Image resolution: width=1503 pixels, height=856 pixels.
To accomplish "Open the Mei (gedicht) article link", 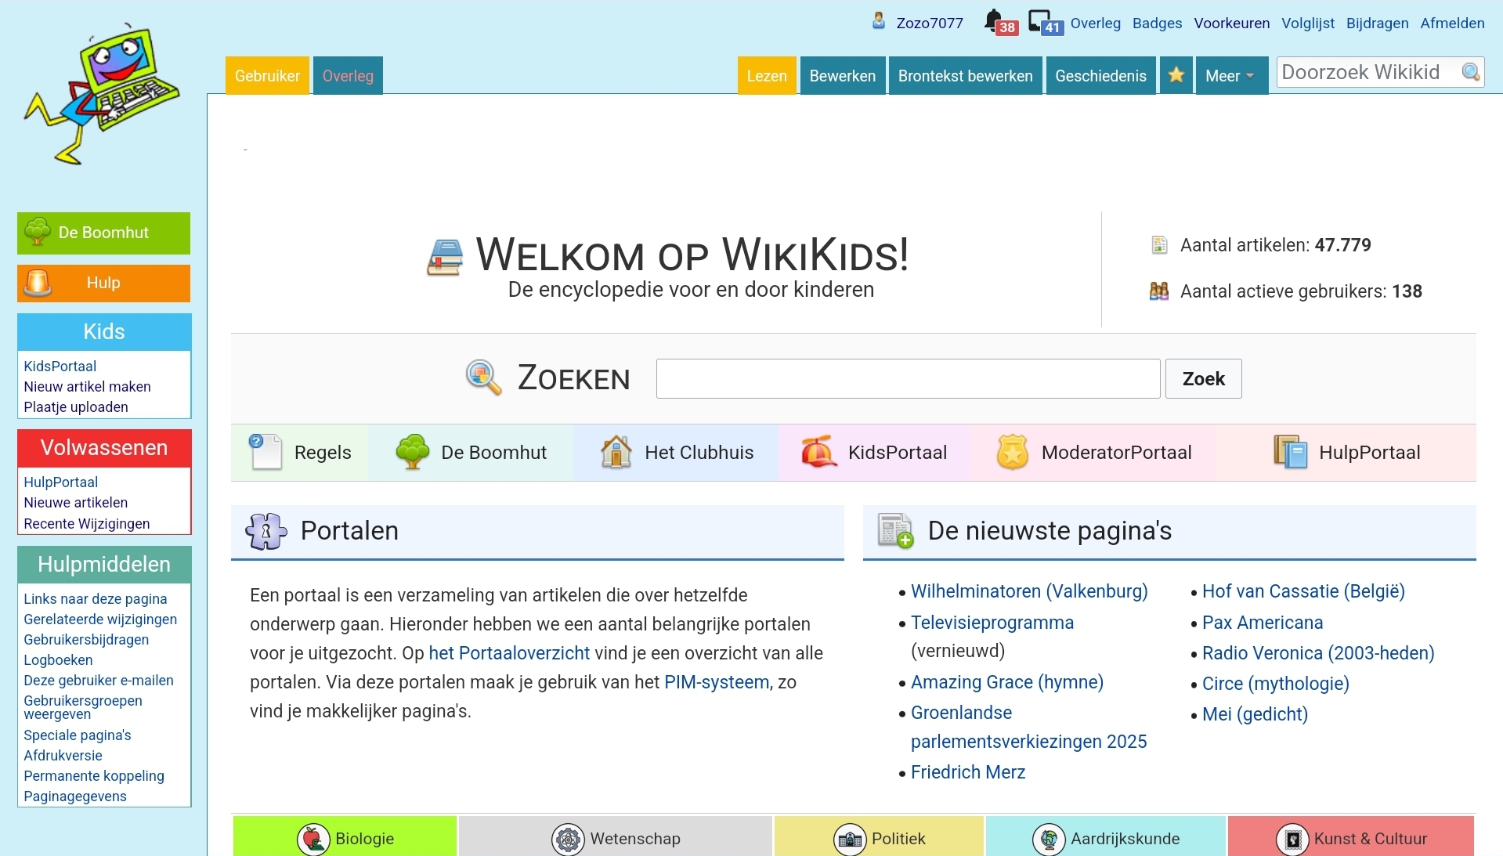I will click(1255, 714).
